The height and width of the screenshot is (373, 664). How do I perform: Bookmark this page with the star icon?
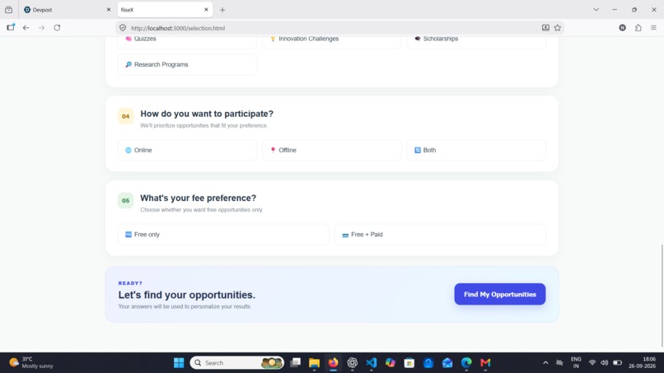[557, 27]
